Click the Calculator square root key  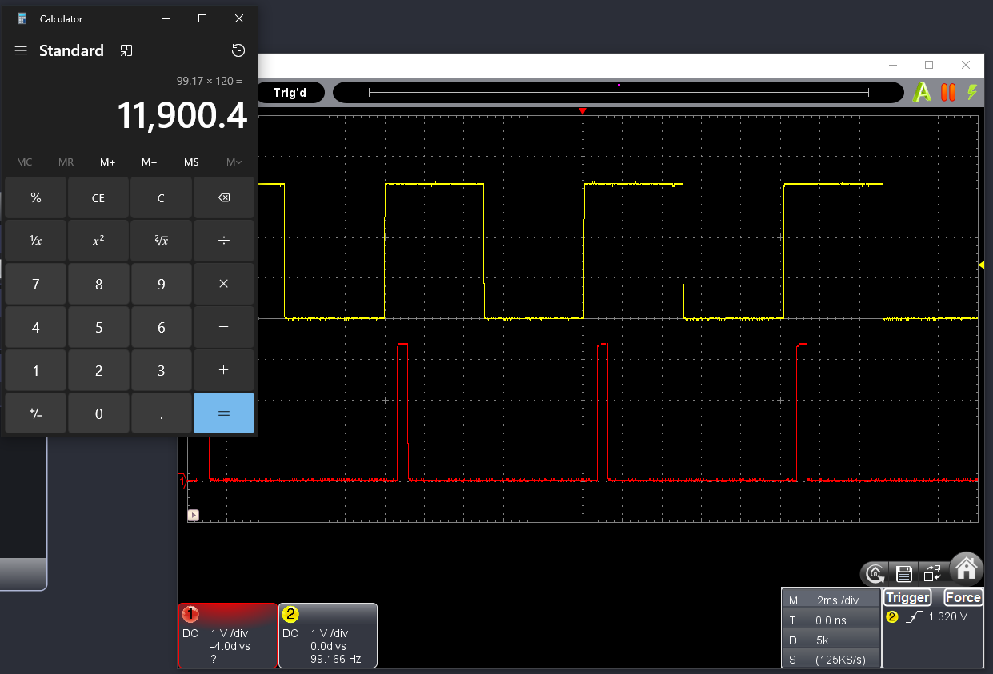click(x=161, y=241)
